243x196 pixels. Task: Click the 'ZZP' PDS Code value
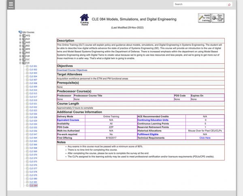(111, 127)
